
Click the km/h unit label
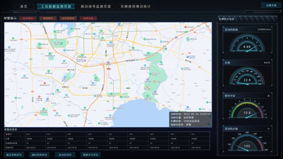tap(267, 63)
